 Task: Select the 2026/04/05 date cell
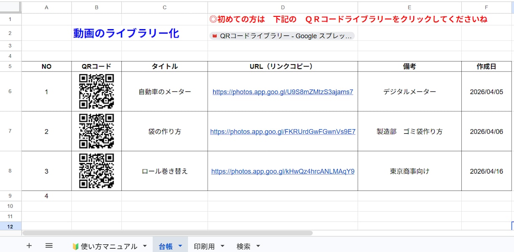(487, 91)
